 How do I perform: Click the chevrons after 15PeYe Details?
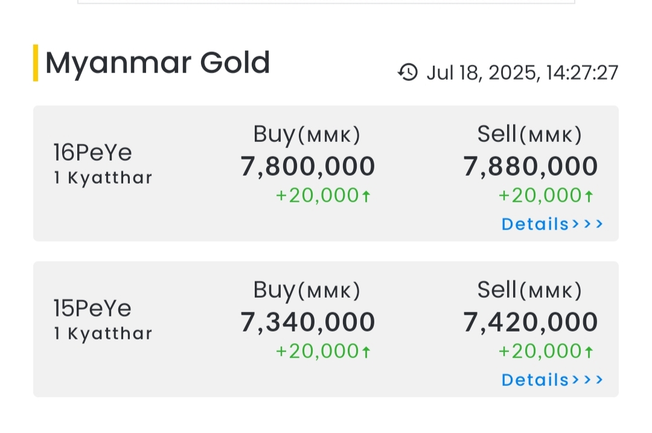587,380
